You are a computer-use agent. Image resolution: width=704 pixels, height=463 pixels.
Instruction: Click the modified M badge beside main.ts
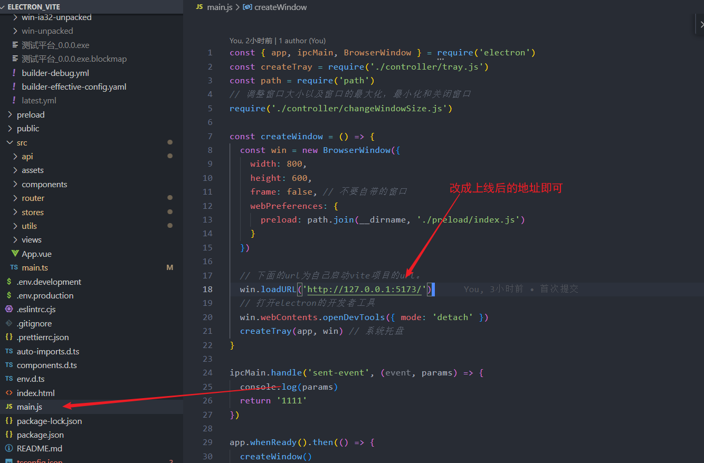point(170,268)
